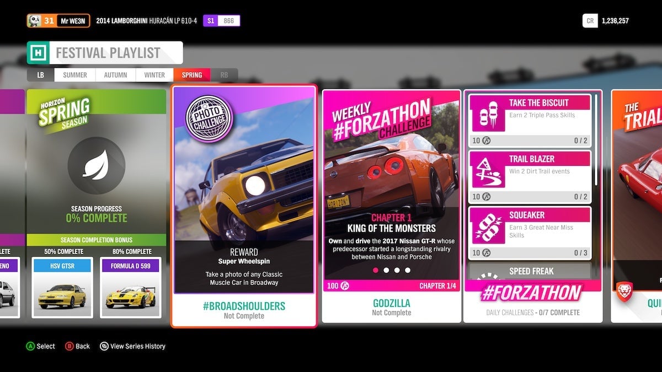Image resolution: width=662 pixels, height=372 pixels.
Task: Open View Series History
Action: tap(132, 346)
